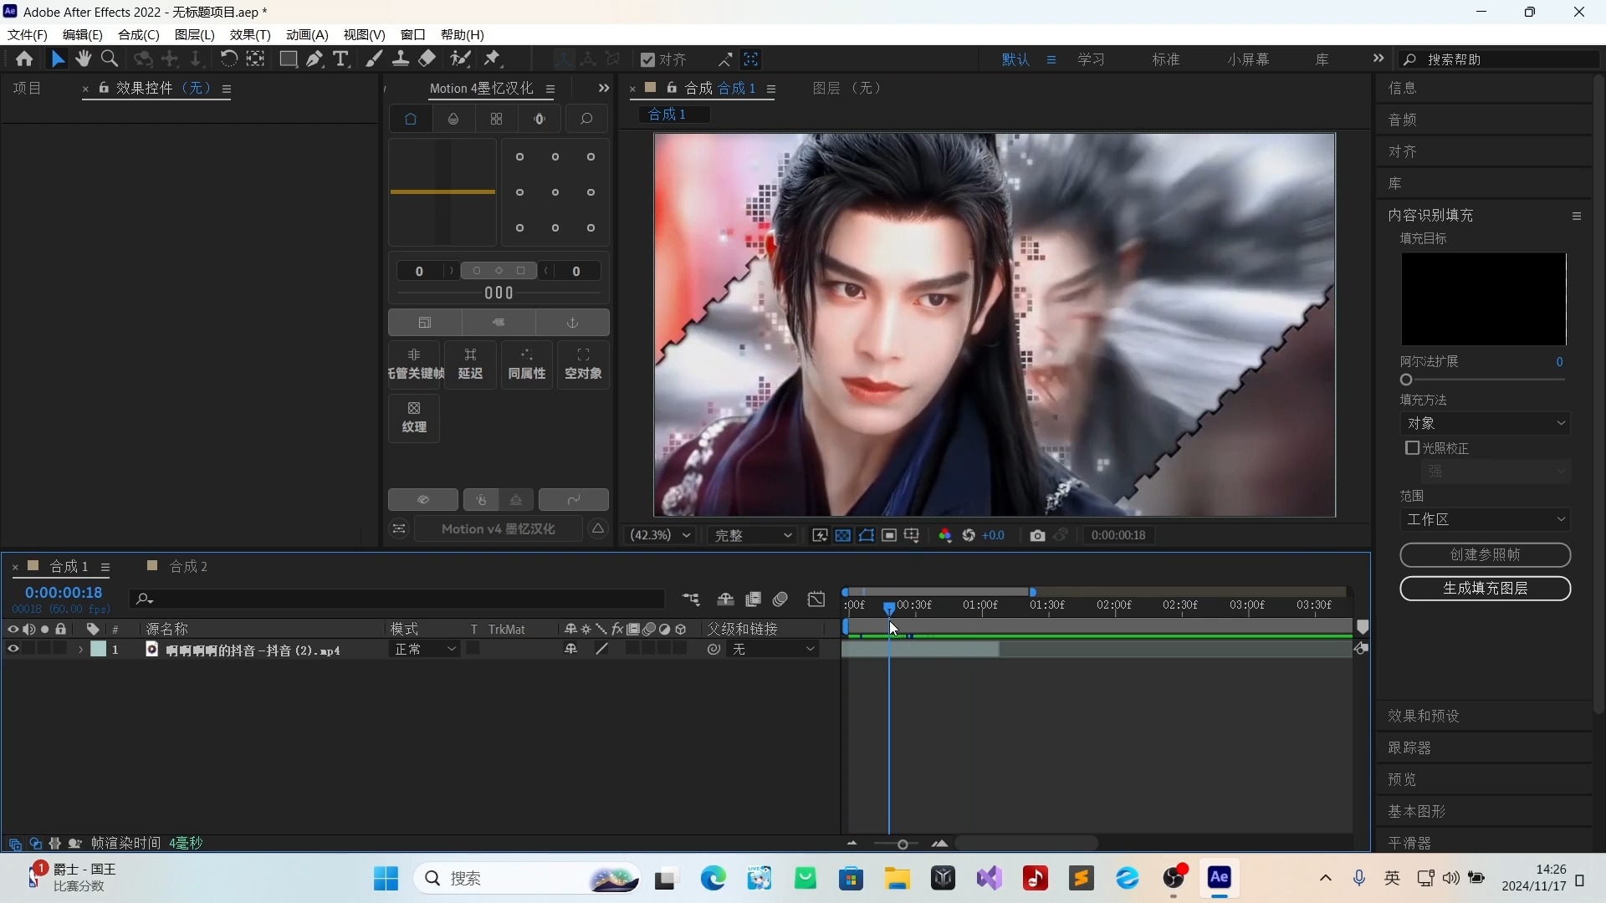
Task: Open the 正常 blend mode dropdown
Action: pos(425,650)
